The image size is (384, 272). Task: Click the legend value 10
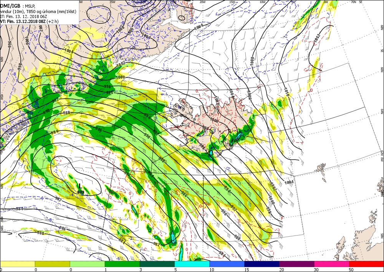pos(211,270)
